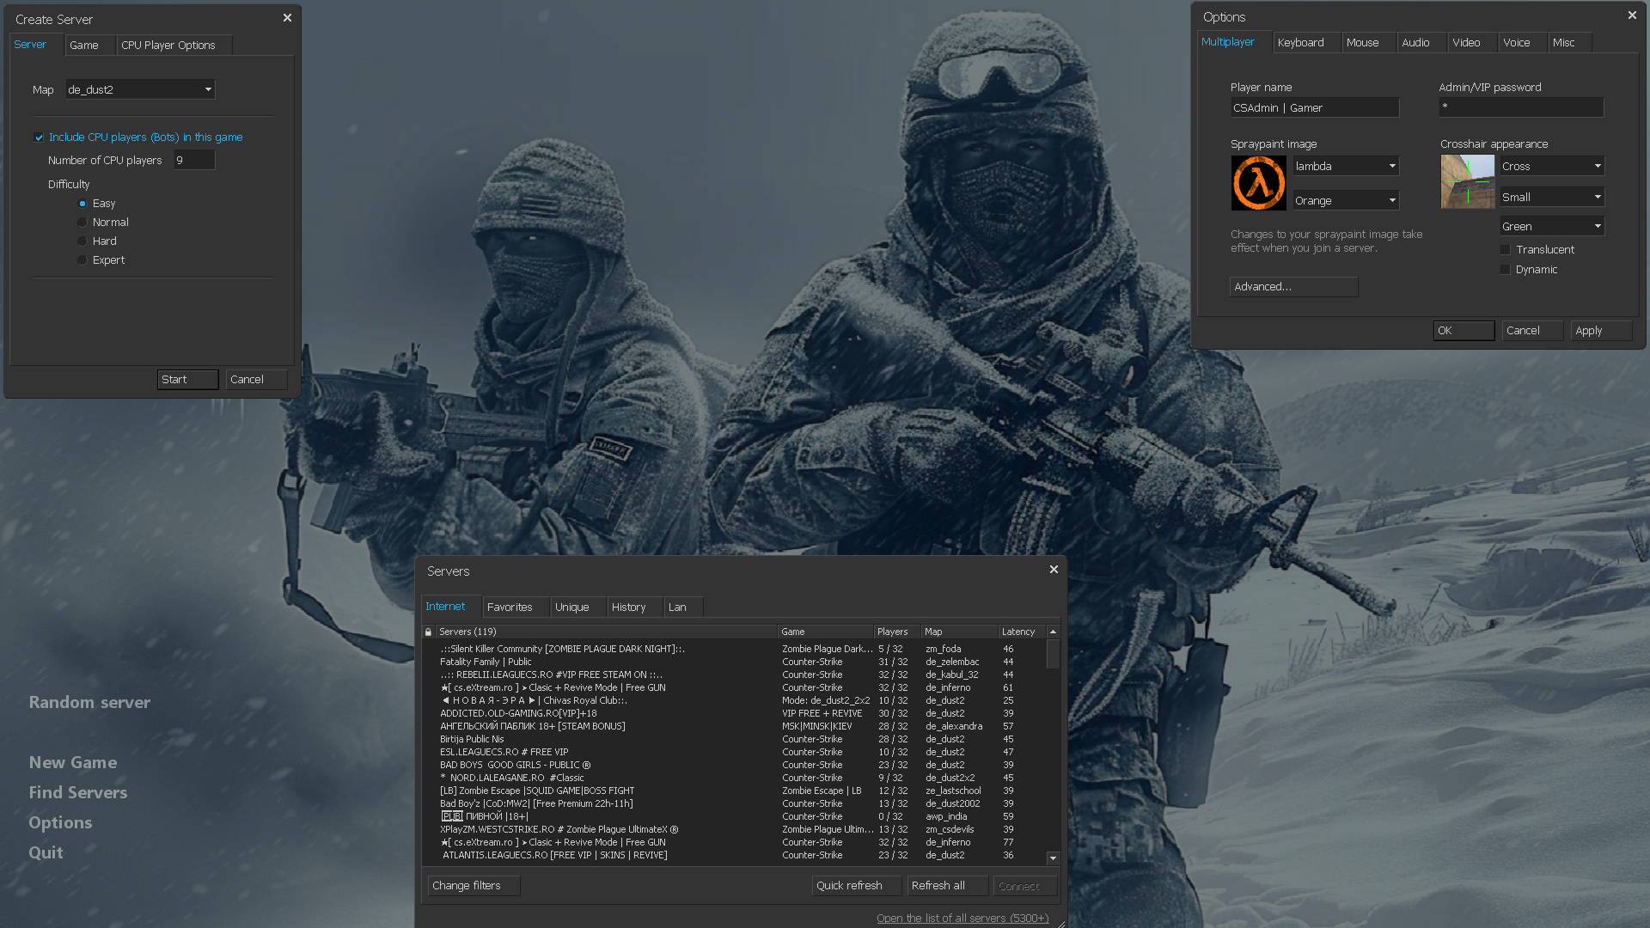The width and height of the screenshot is (1650, 928).
Task: Open the Audio options tab
Action: (x=1422, y=43)
